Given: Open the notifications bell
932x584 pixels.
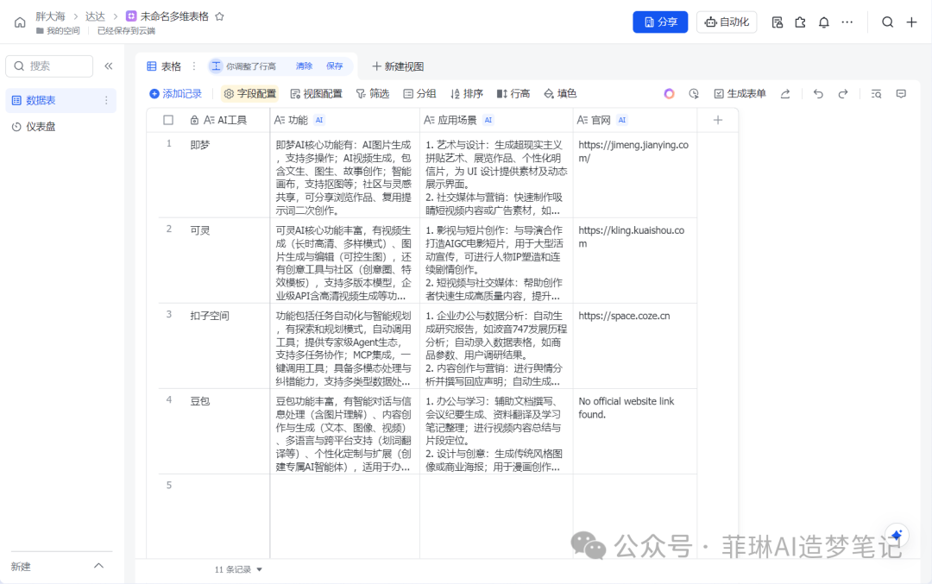Looking at the screenshot, I should click(x=824, y=22).
